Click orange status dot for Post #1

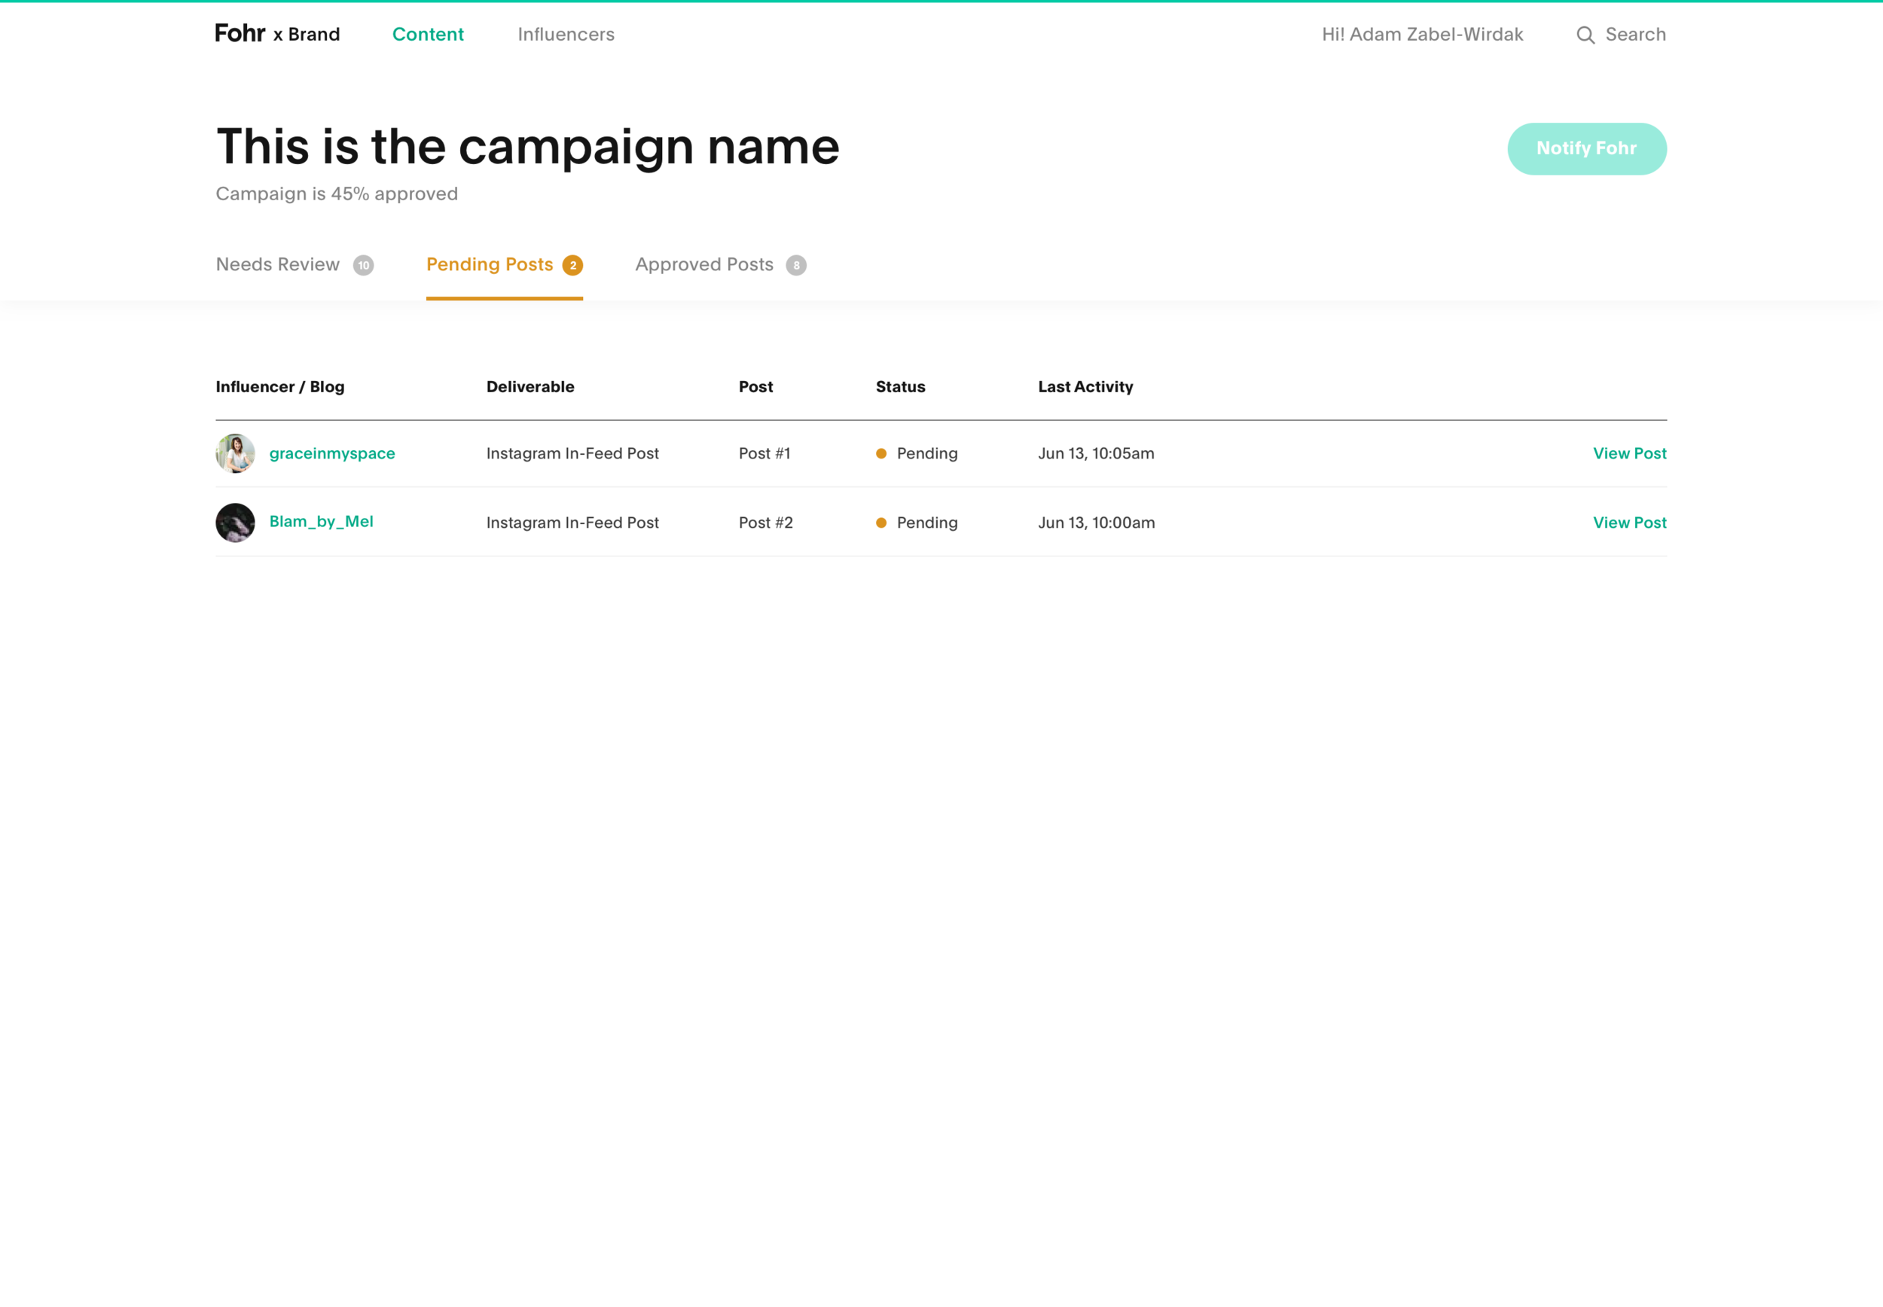tap(880, 454)
